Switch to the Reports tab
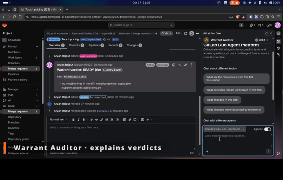This screenshot has width=283, height=180. point(115,45)
